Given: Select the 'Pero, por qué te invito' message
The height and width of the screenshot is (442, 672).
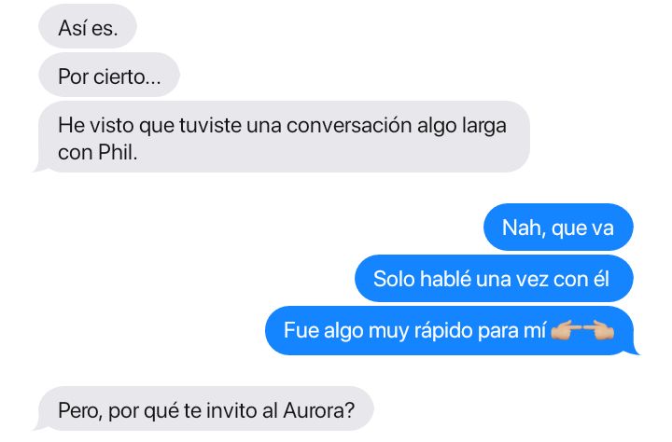Looking at the screenshot, I should (203, 409).
